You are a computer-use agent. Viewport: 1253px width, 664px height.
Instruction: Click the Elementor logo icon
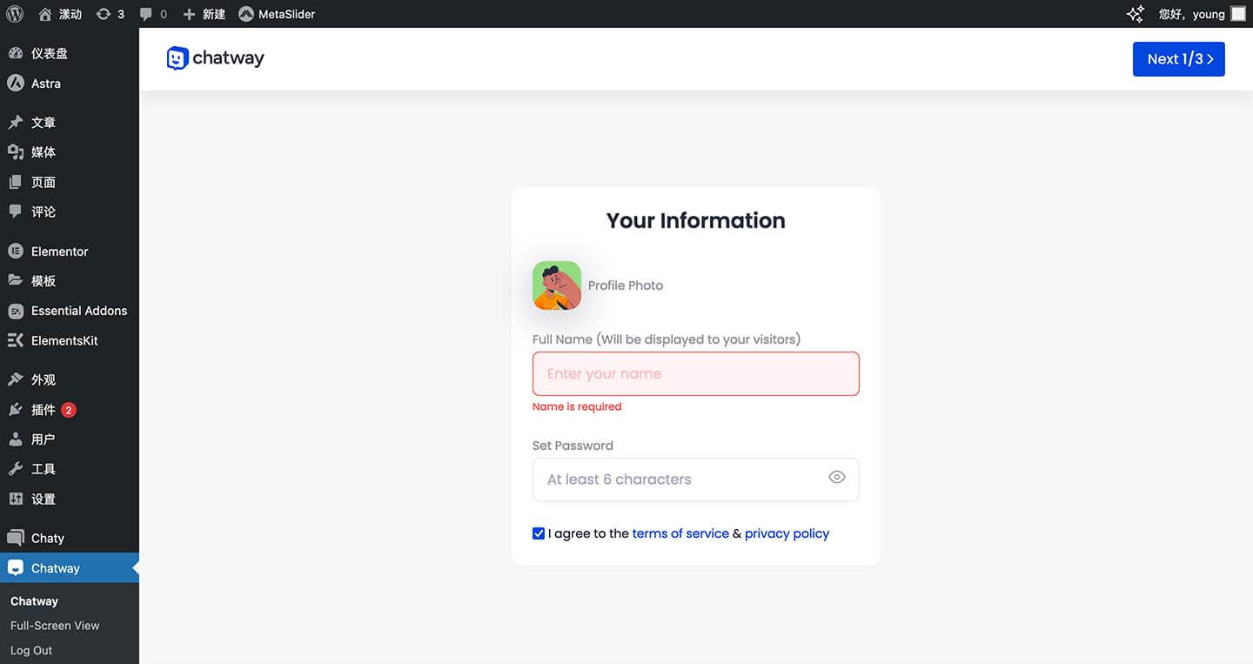click(x=15, y=252)
